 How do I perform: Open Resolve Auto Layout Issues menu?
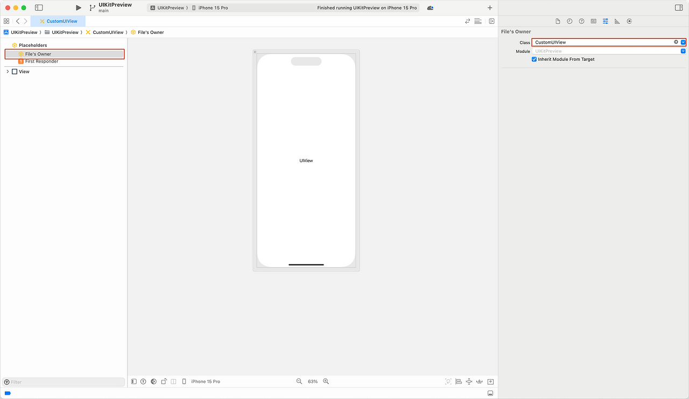pos(480,381)
